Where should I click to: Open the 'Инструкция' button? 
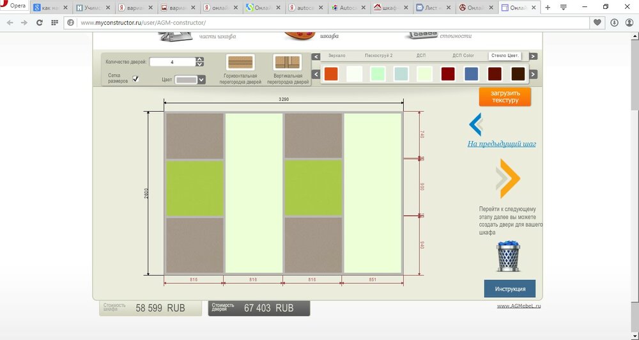click(x=509, y=289)
